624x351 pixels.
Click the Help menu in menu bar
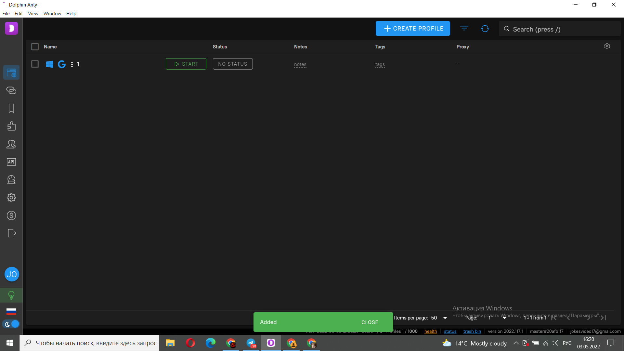71,13
